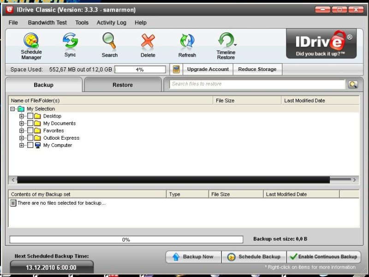Open the Bandwidth Test menu
Screen dimensions: 369x277
tap(47, 23)
